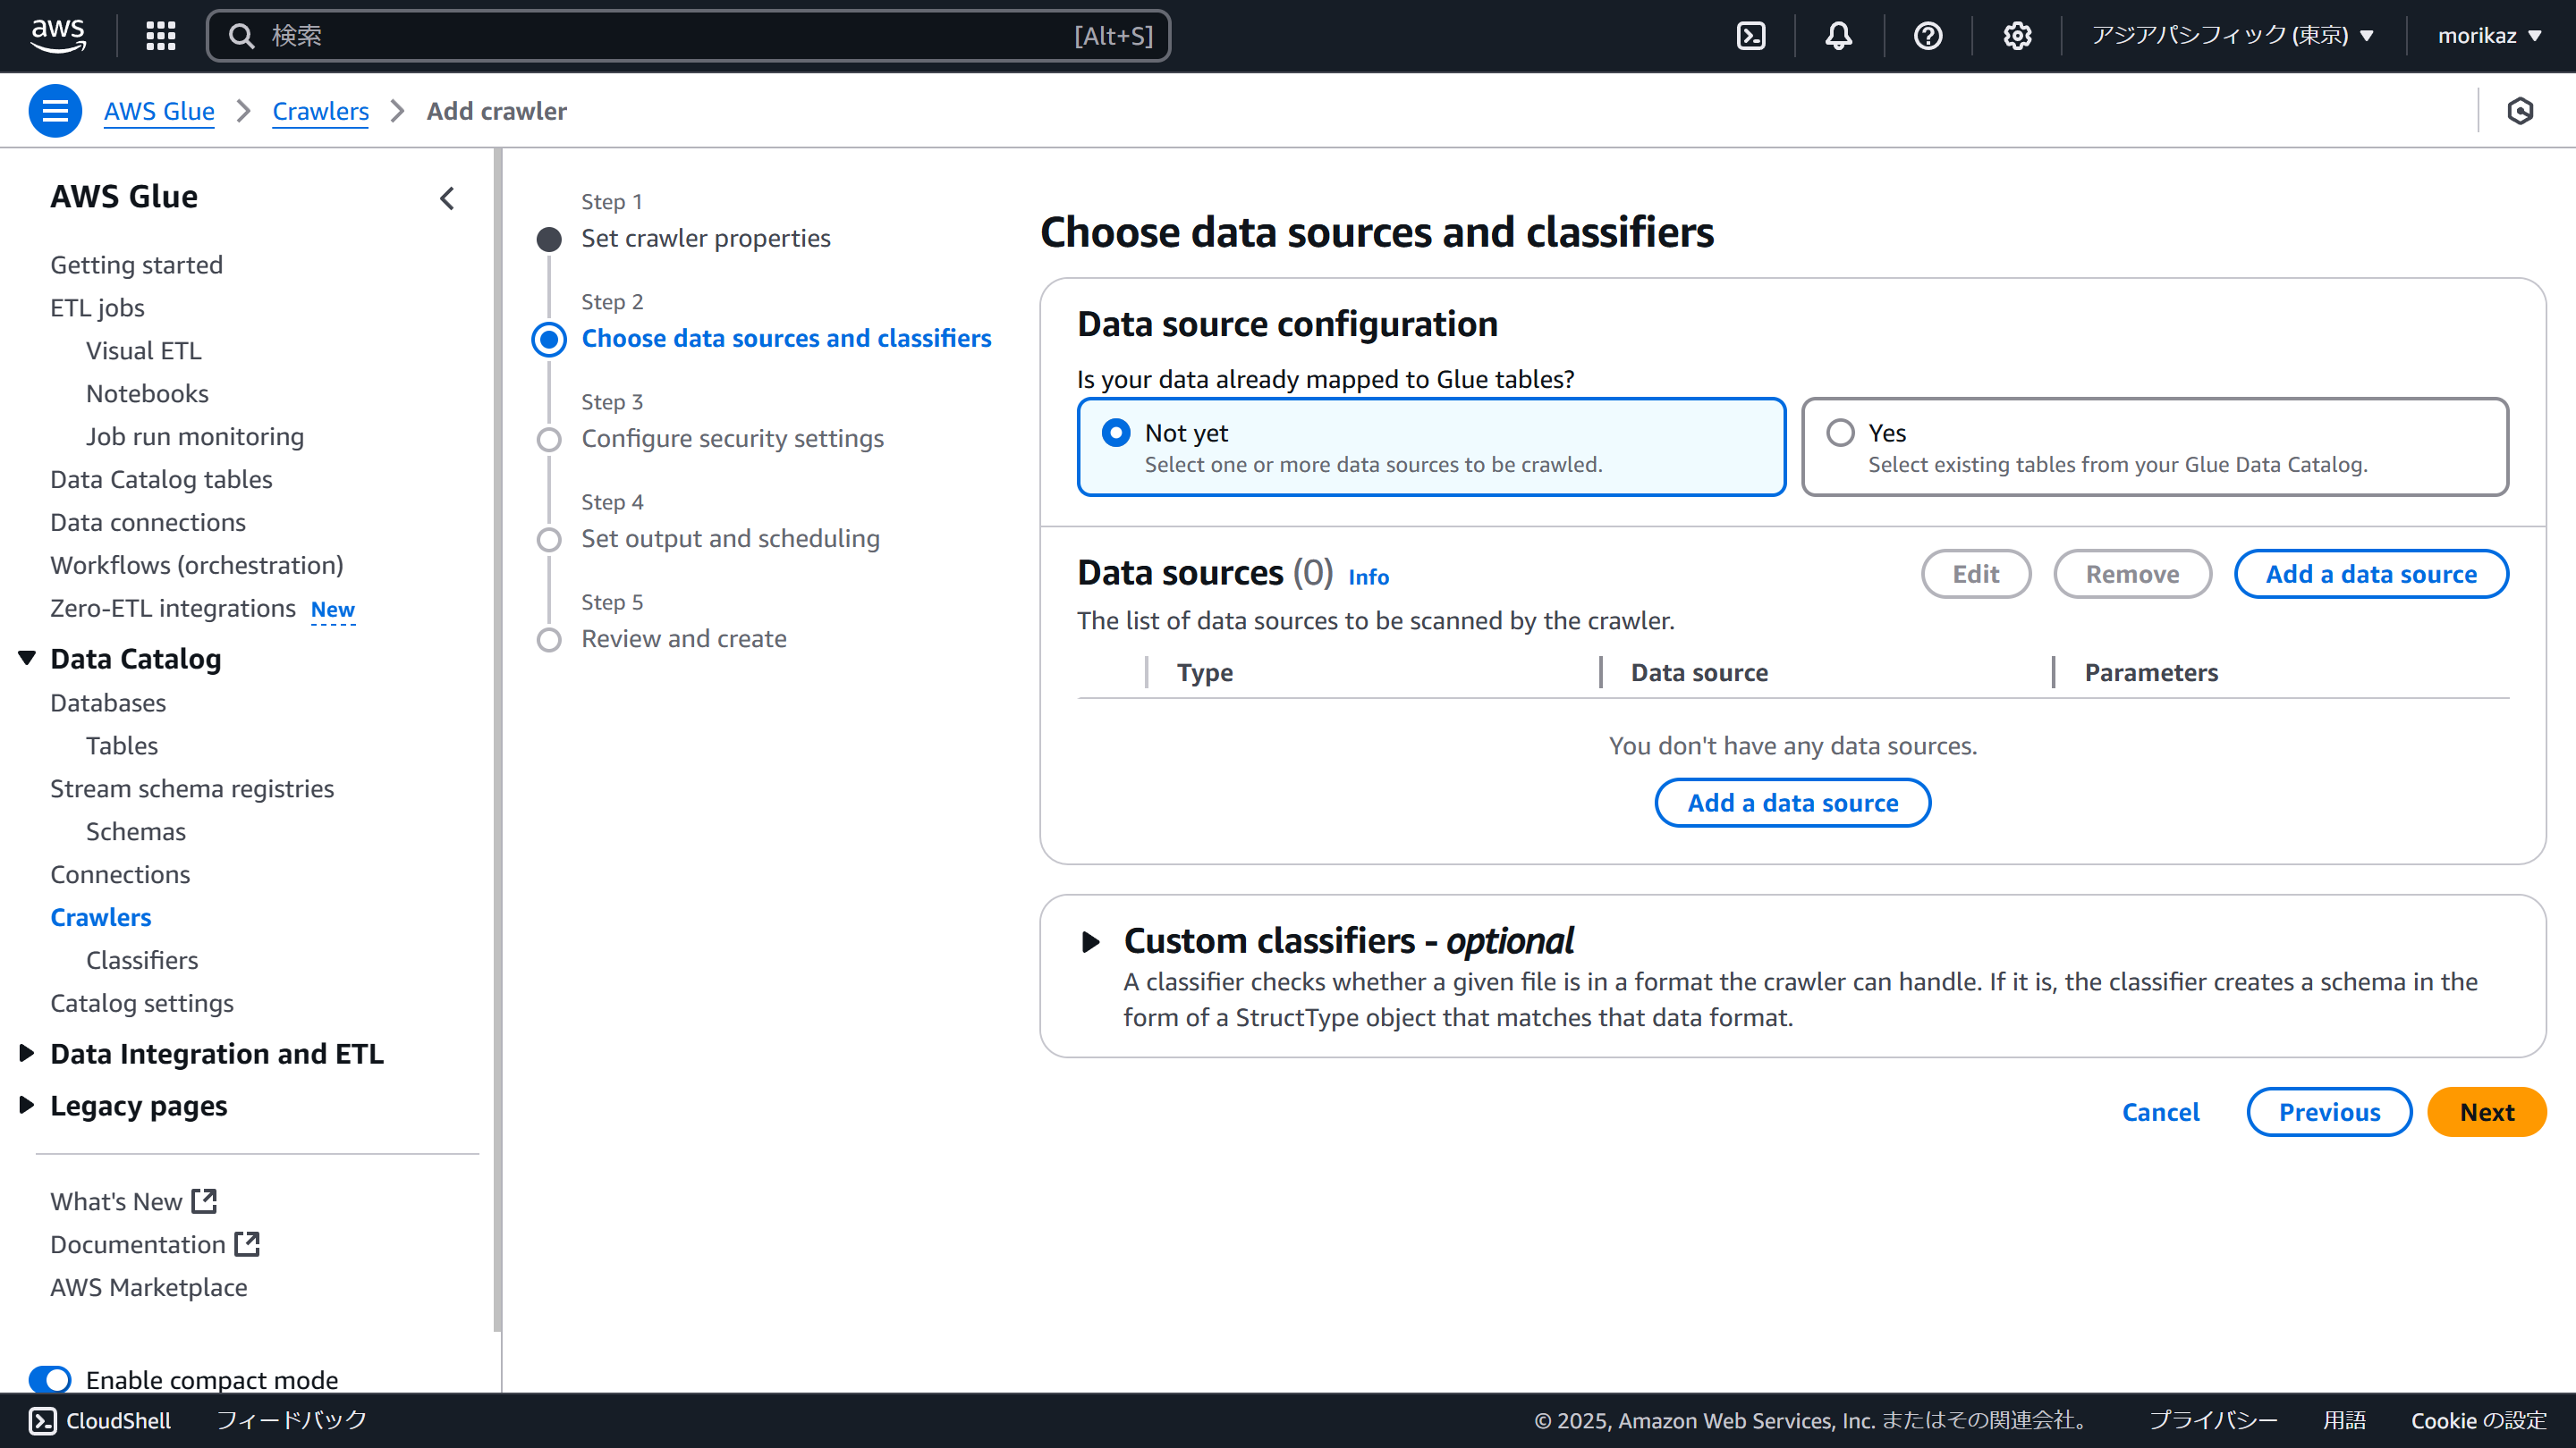2576x1448 pixels.
Task: Click the orange Next button
Action: [2486, 1112]
